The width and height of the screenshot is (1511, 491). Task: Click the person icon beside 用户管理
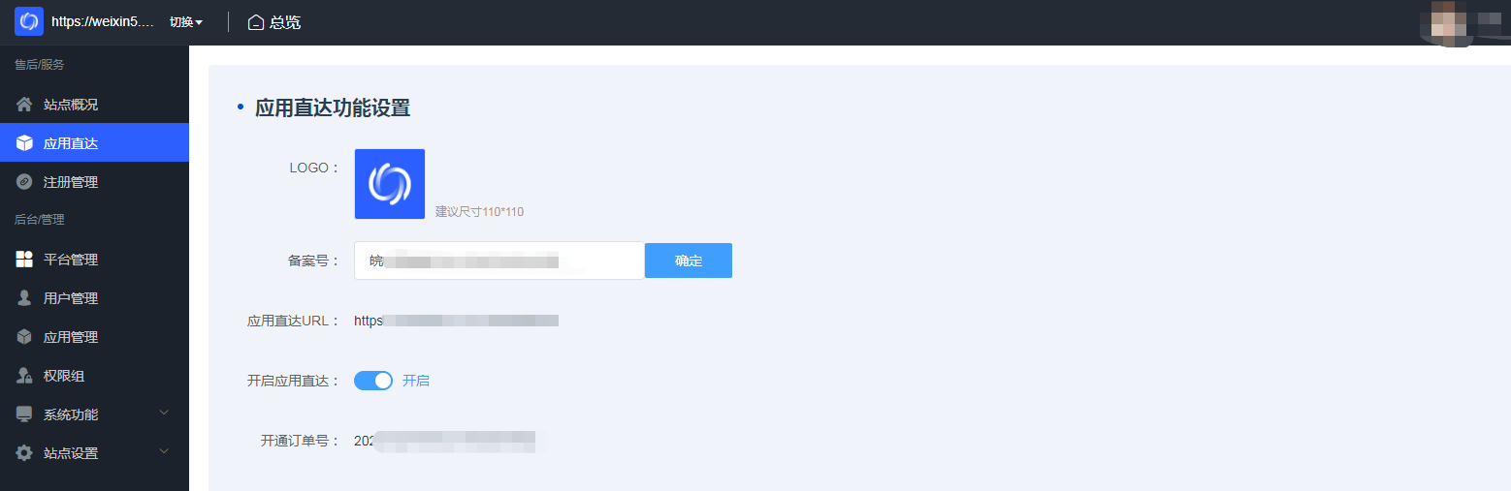[x=24, y=297]
